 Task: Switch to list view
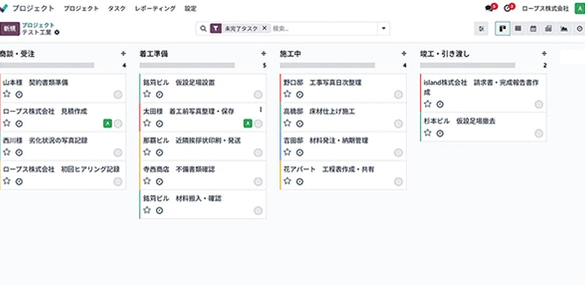pyautogui.click(x=518, y=29)
